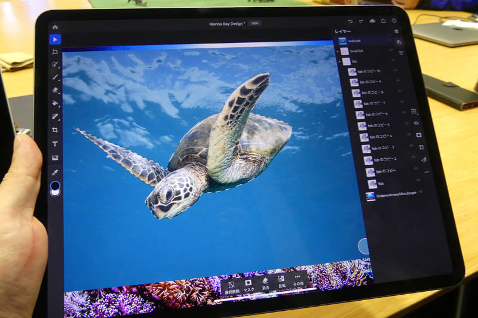Open filters and adjustments icon in taskbar
This screenshot has width=478, height=318.
click(424, 159)
